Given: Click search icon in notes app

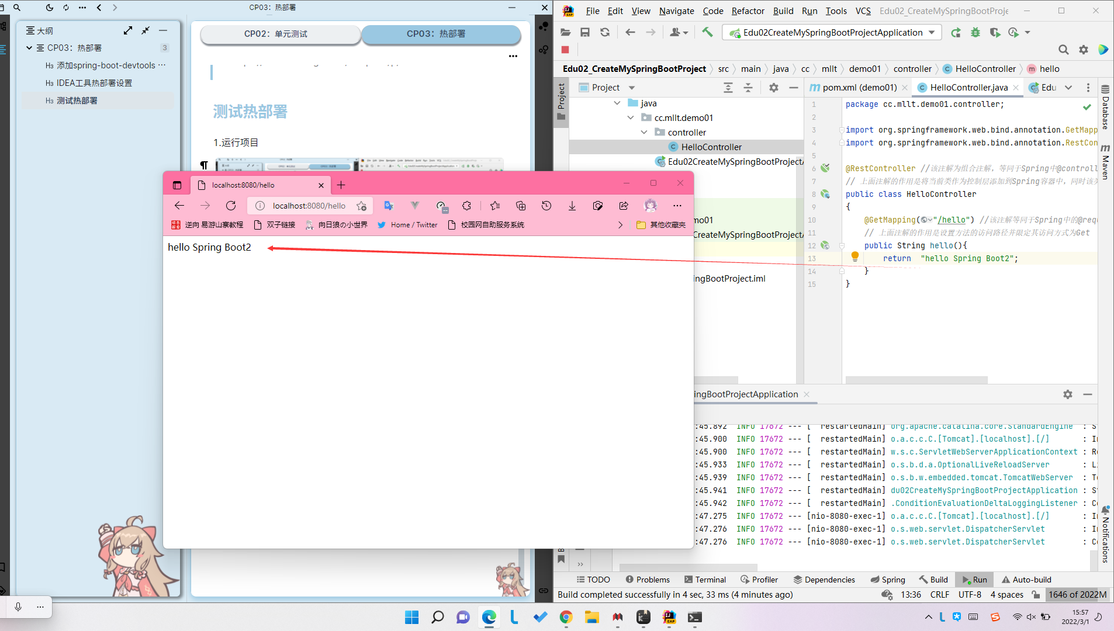Looking at the screenshot, I should [x=17, y=8].
